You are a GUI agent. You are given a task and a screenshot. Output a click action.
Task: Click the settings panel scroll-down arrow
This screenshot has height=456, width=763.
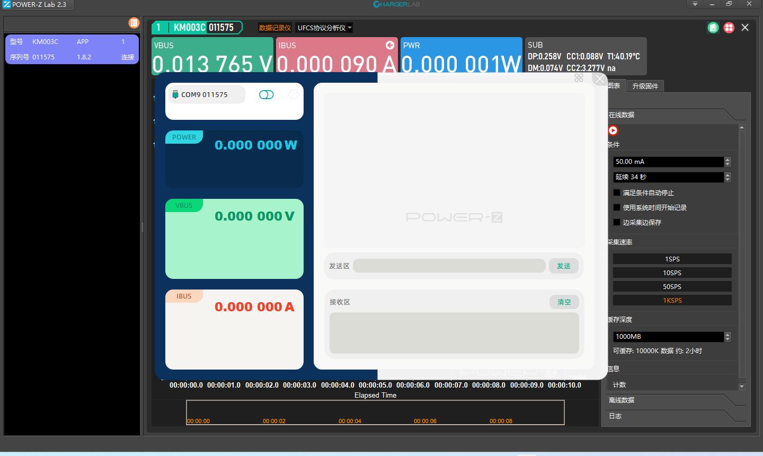(x=742, y=387)
